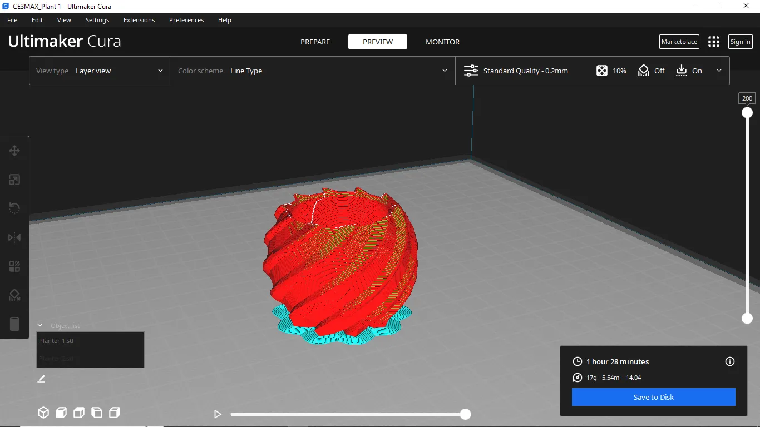Viewport: 760px width, 427px height.
Task: Select the Move tool in left toolbar
Action: [x=14, y=151]
